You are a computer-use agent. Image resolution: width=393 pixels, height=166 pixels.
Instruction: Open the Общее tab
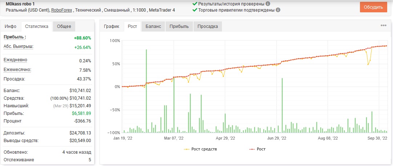pyautogui.click(x=64, y=26)
